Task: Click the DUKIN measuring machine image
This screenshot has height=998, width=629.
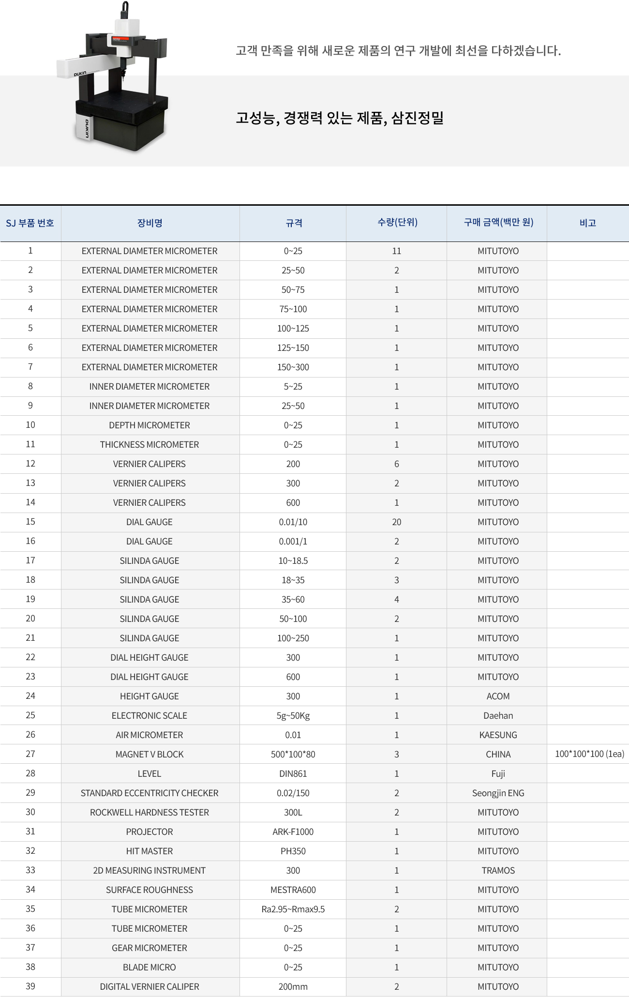Action: click(x=113, y=77)
